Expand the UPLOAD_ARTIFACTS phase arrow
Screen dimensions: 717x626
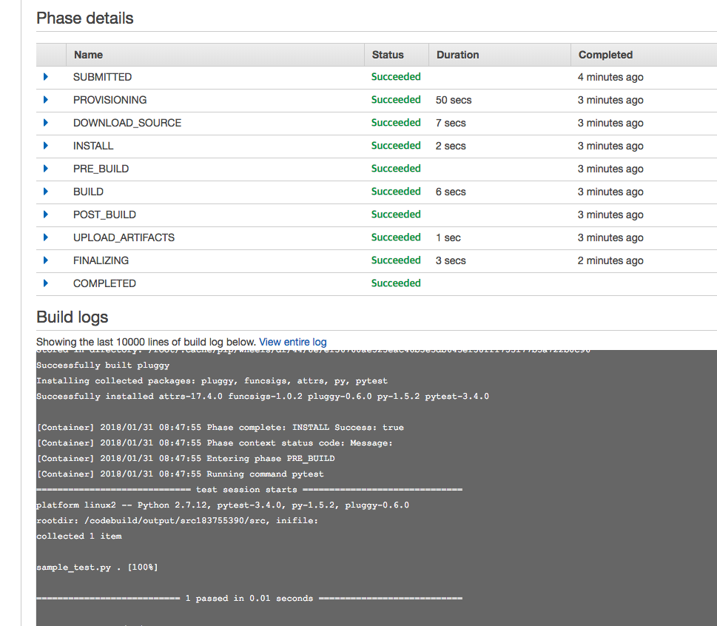(x=46, y=238)
